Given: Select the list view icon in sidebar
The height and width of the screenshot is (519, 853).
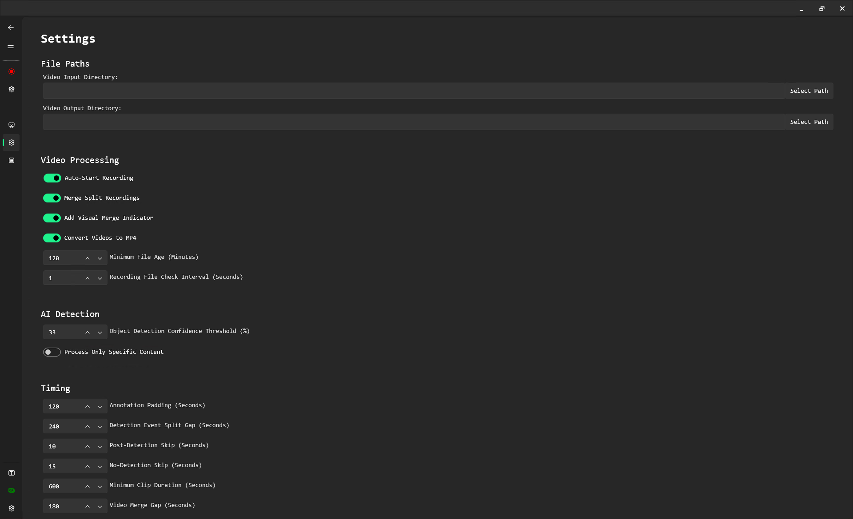Looking at the screenshot, I should point(12,160).
